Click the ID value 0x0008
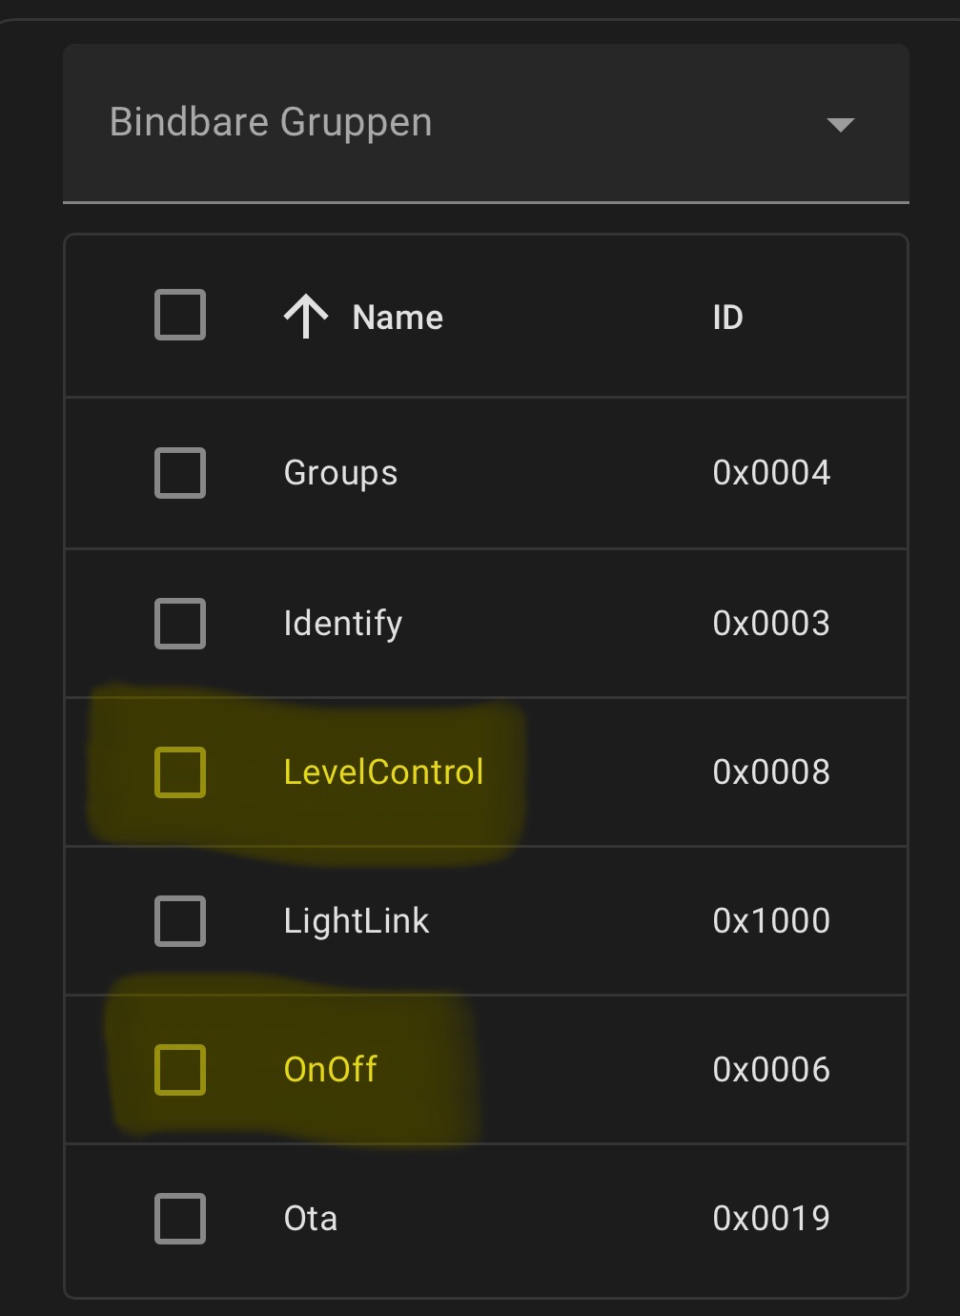Viewport: 960px width, 1316px height. (x=771, y=772)
